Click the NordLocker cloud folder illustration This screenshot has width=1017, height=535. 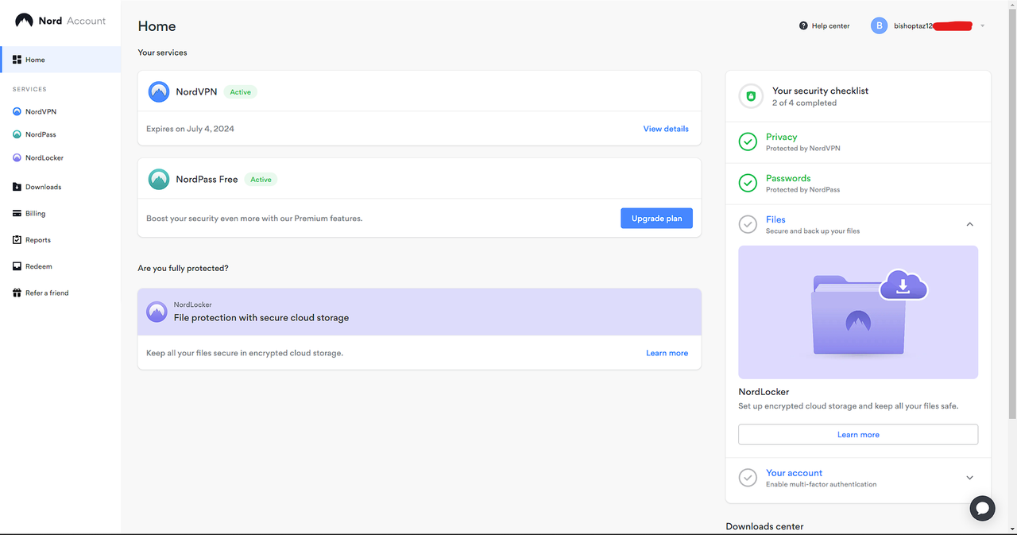(858, 312)
